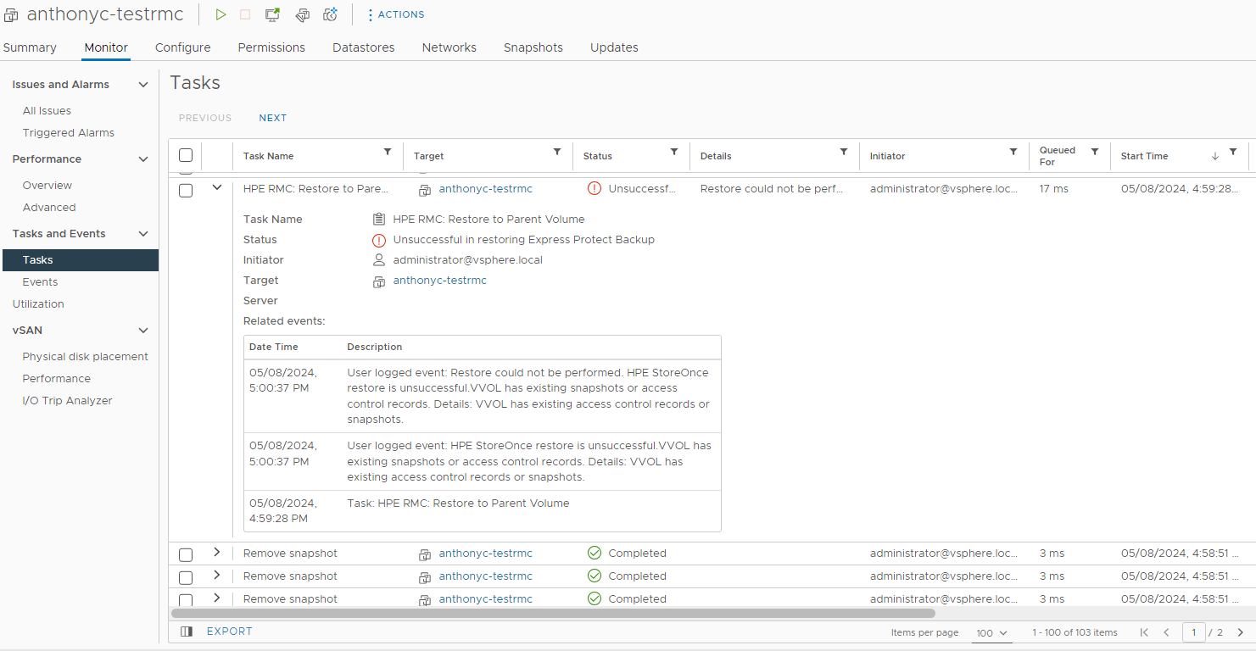Select Tasks in the sidebar

pyautogui.click(x=80, y=260)
